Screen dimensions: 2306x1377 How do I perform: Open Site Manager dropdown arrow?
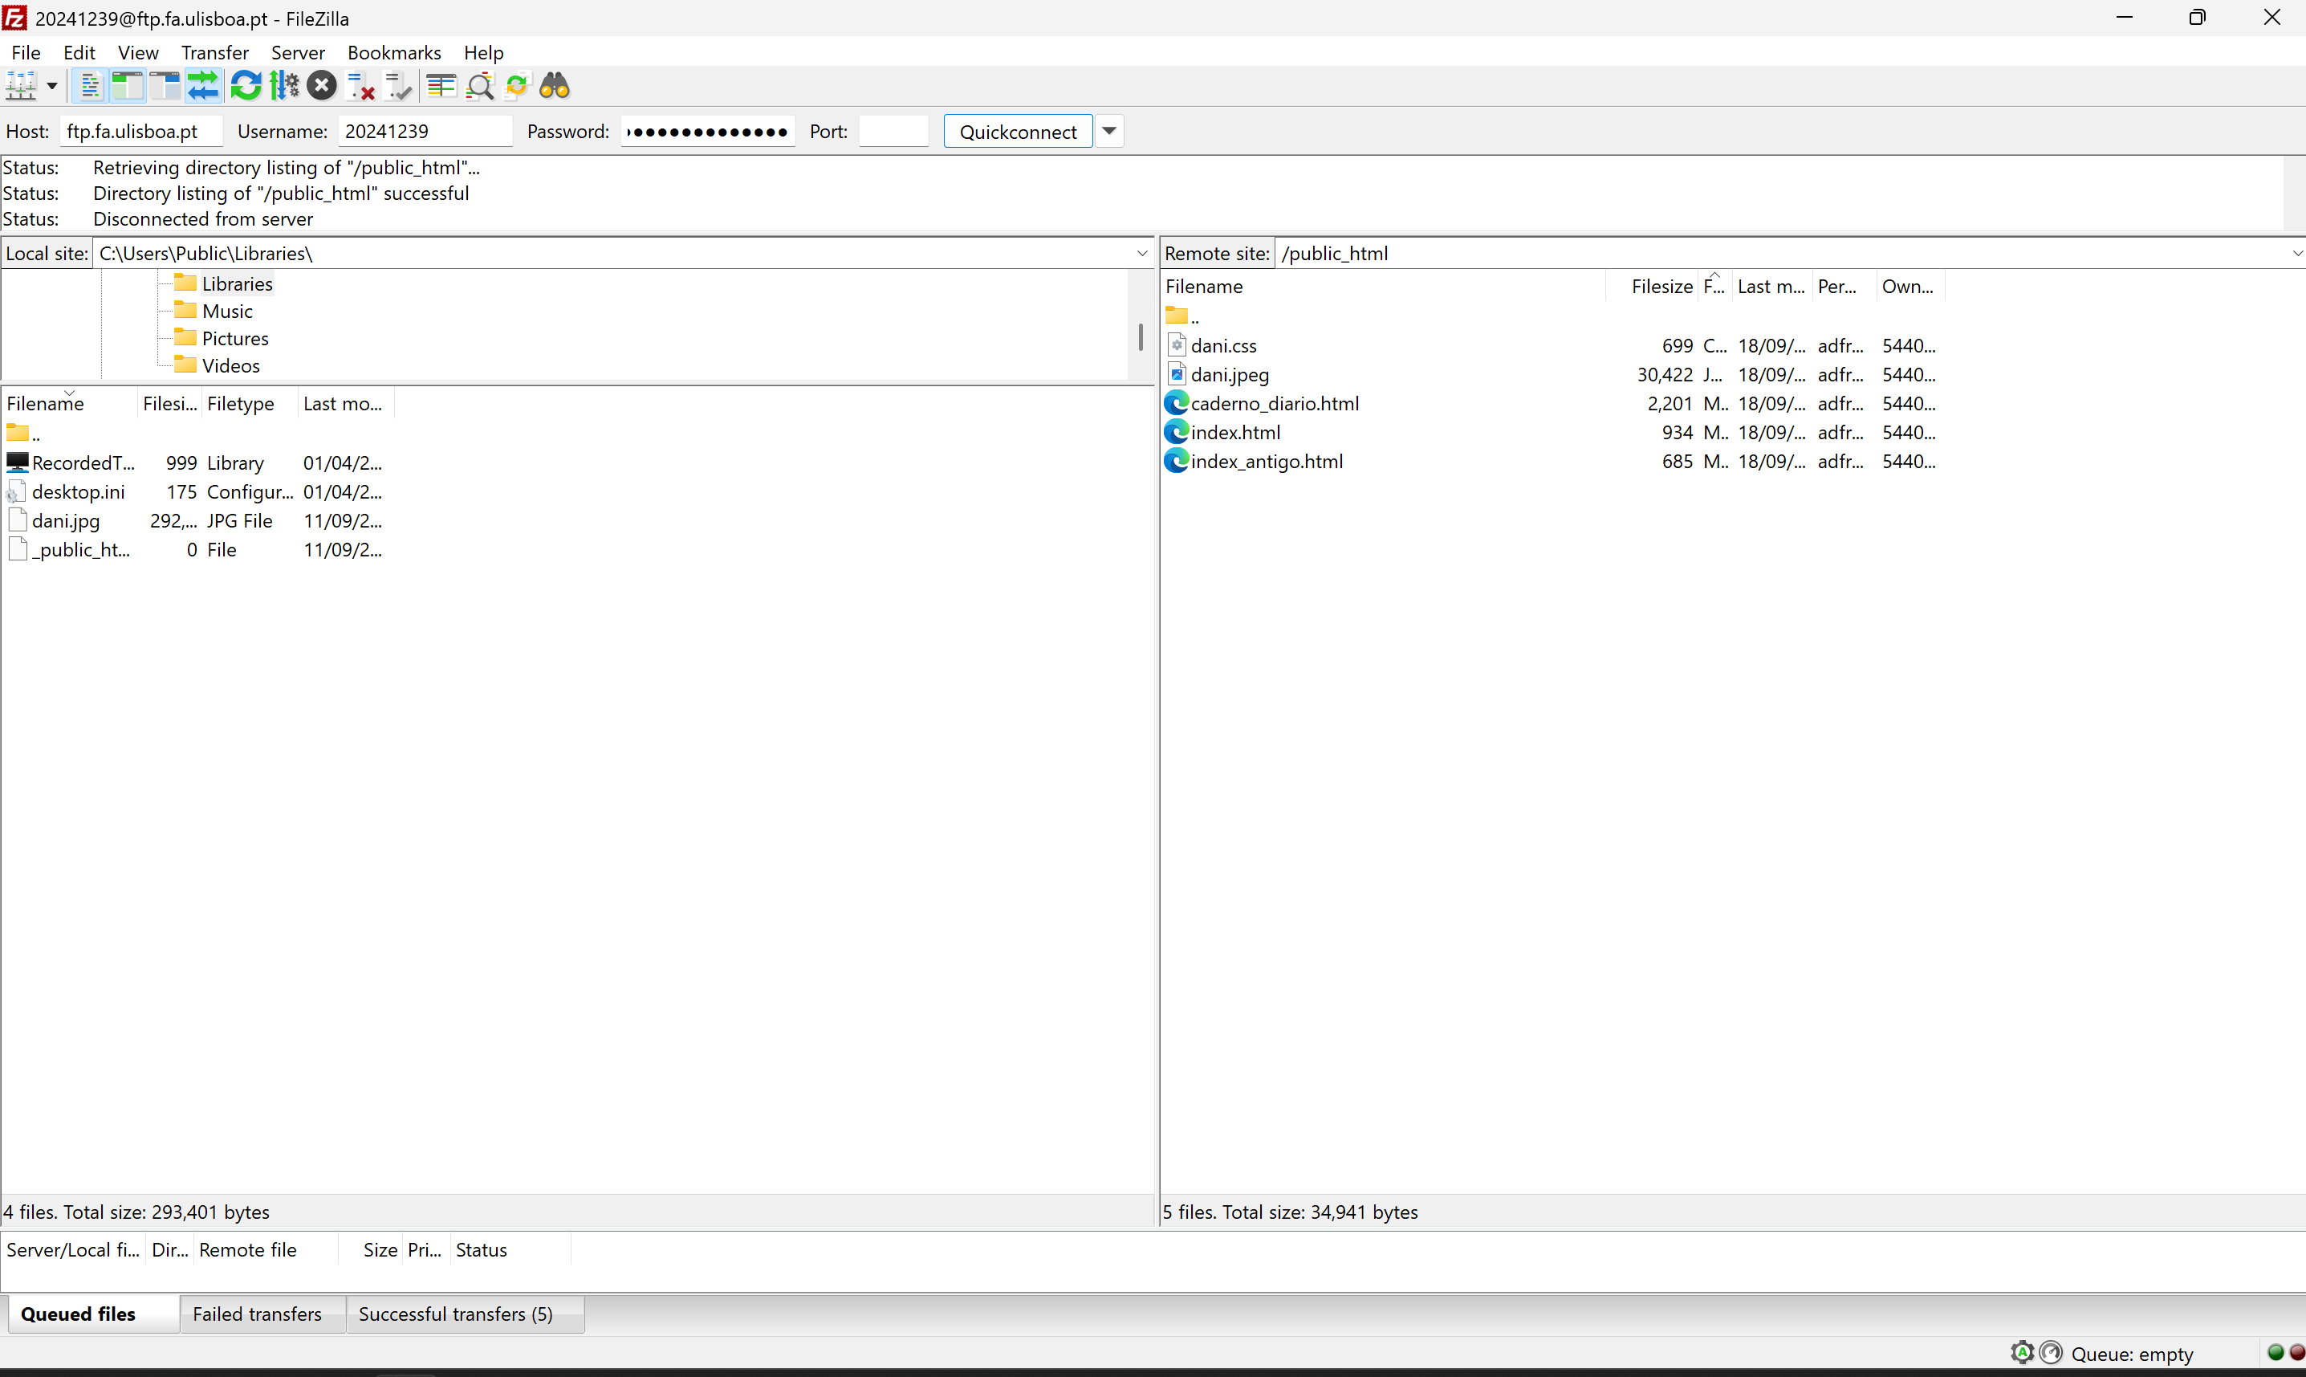[x=52, y=86]
